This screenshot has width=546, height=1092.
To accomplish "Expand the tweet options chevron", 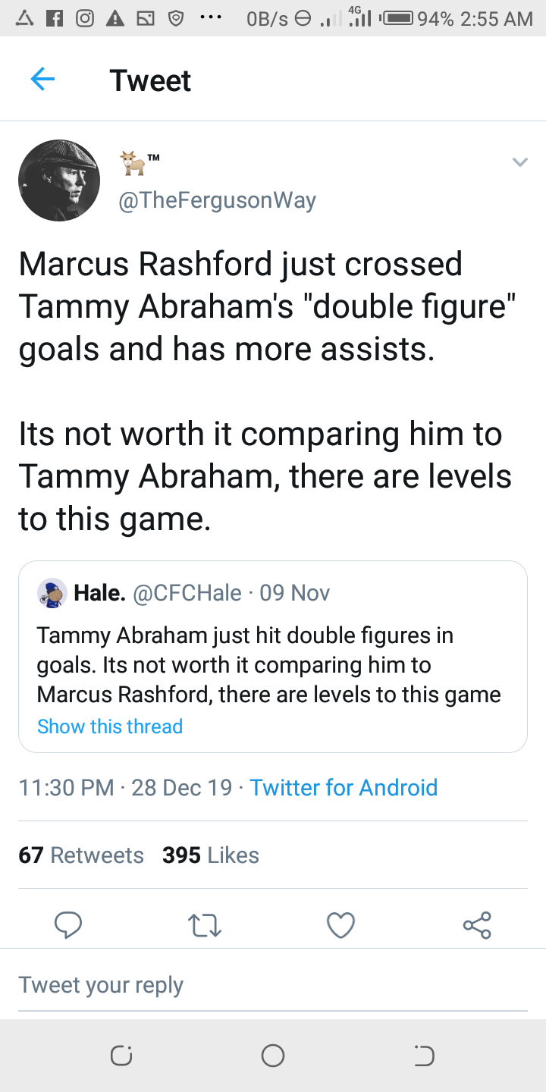I will [519, 162].
